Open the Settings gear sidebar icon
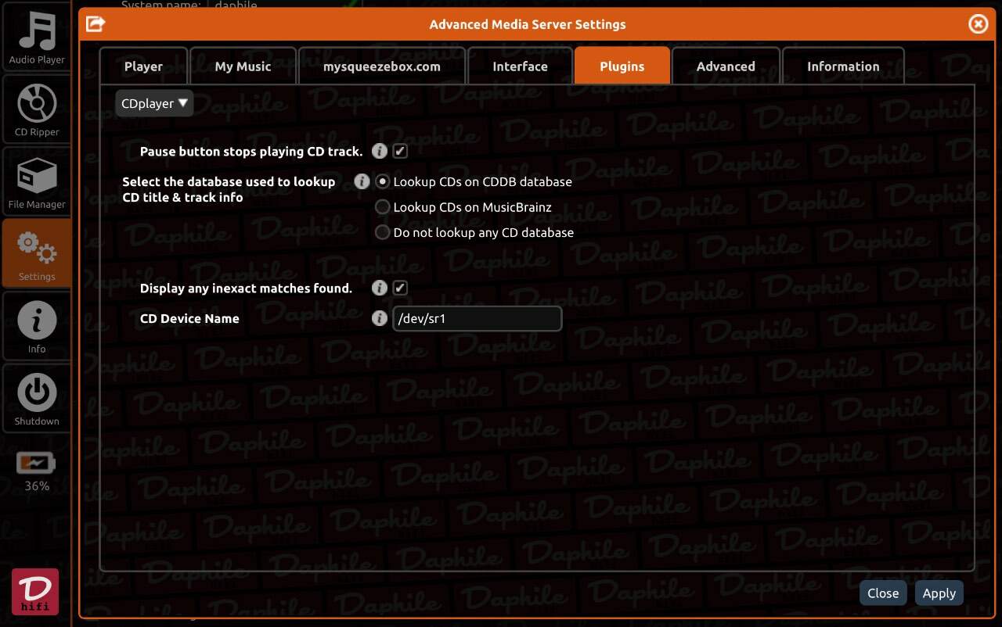The height and width of the screenshot is (627, 1002). pyautogui.click(x=37, y=253)
